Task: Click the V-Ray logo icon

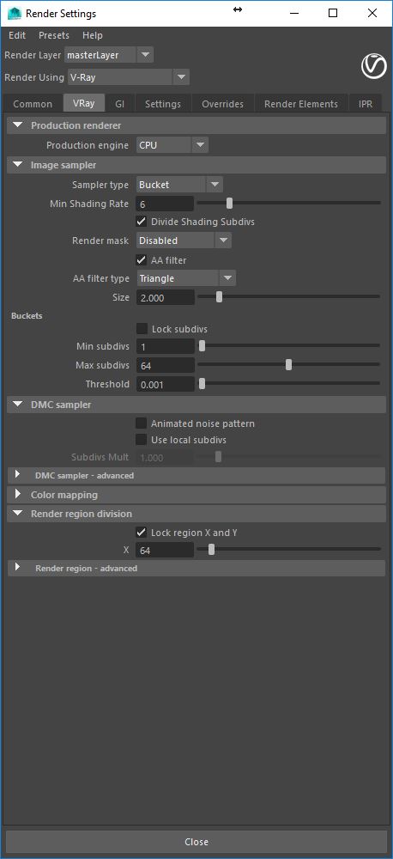Action: [374, 67]
